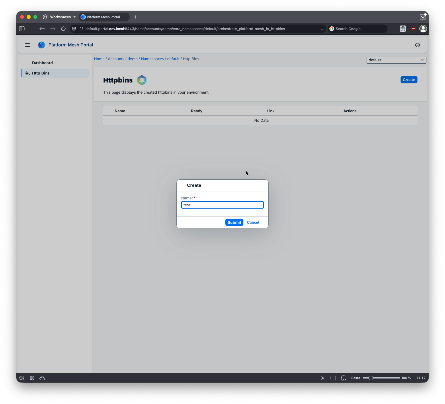Open the Workspaces dropdown
This screenshot has width=445, height=404.
60,17
